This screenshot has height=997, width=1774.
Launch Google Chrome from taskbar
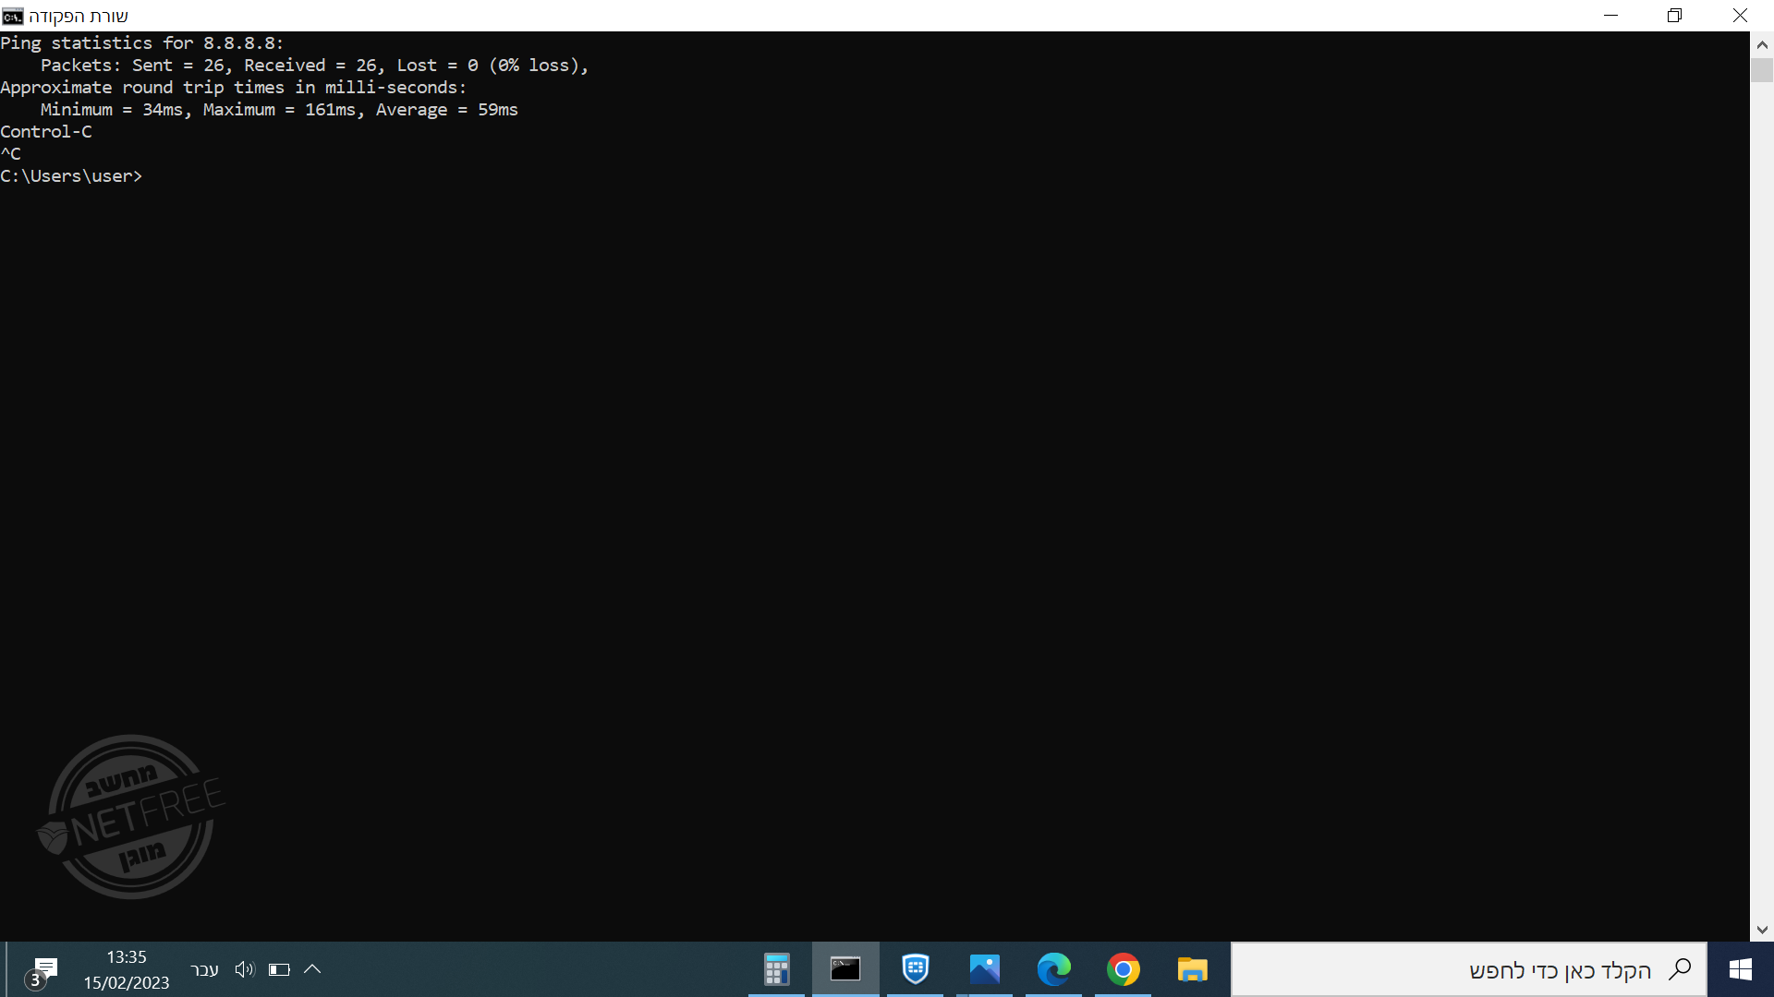pos(1123,969)
